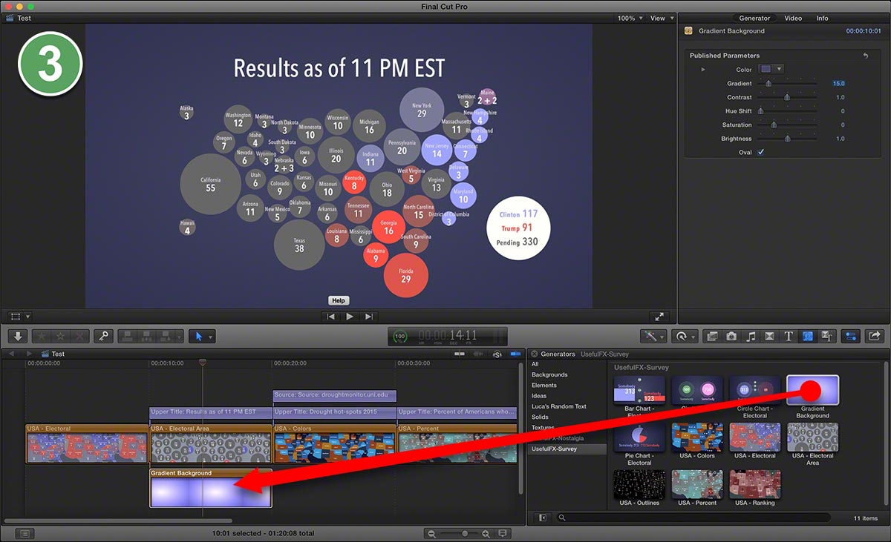Play the viewer preview
The width and height of the screenshot is (891, 542).
[350, 317]
